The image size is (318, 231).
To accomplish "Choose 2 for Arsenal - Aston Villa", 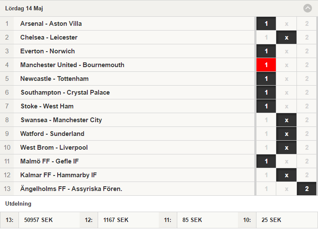I will 307,24.
